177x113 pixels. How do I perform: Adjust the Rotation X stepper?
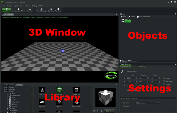click(x=148, y=78)
